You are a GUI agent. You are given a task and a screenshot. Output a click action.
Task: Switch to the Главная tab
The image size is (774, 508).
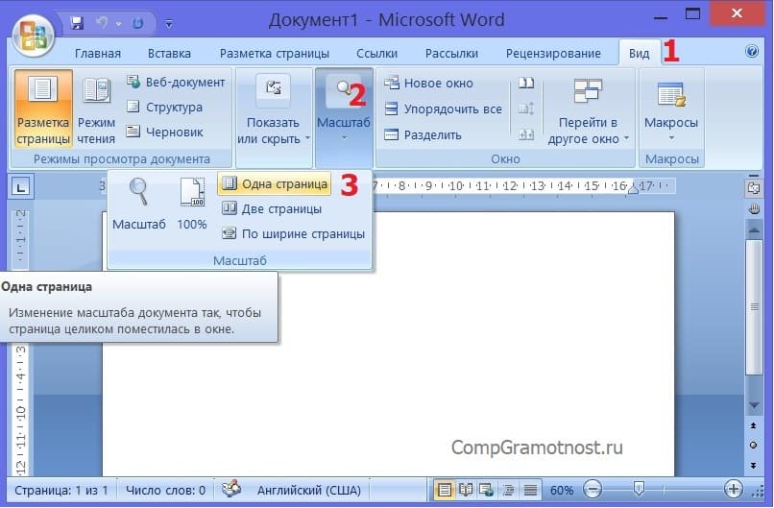[98, 54]
